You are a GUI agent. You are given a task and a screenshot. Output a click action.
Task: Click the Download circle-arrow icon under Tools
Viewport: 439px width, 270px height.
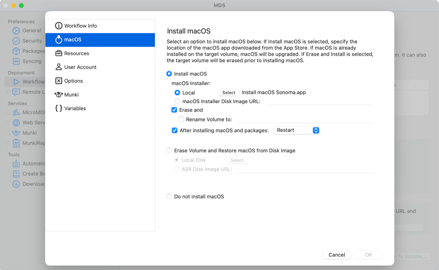(16, 184)
